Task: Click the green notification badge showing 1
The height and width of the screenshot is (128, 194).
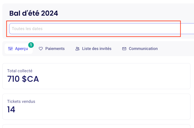Action: coord(31,45)
